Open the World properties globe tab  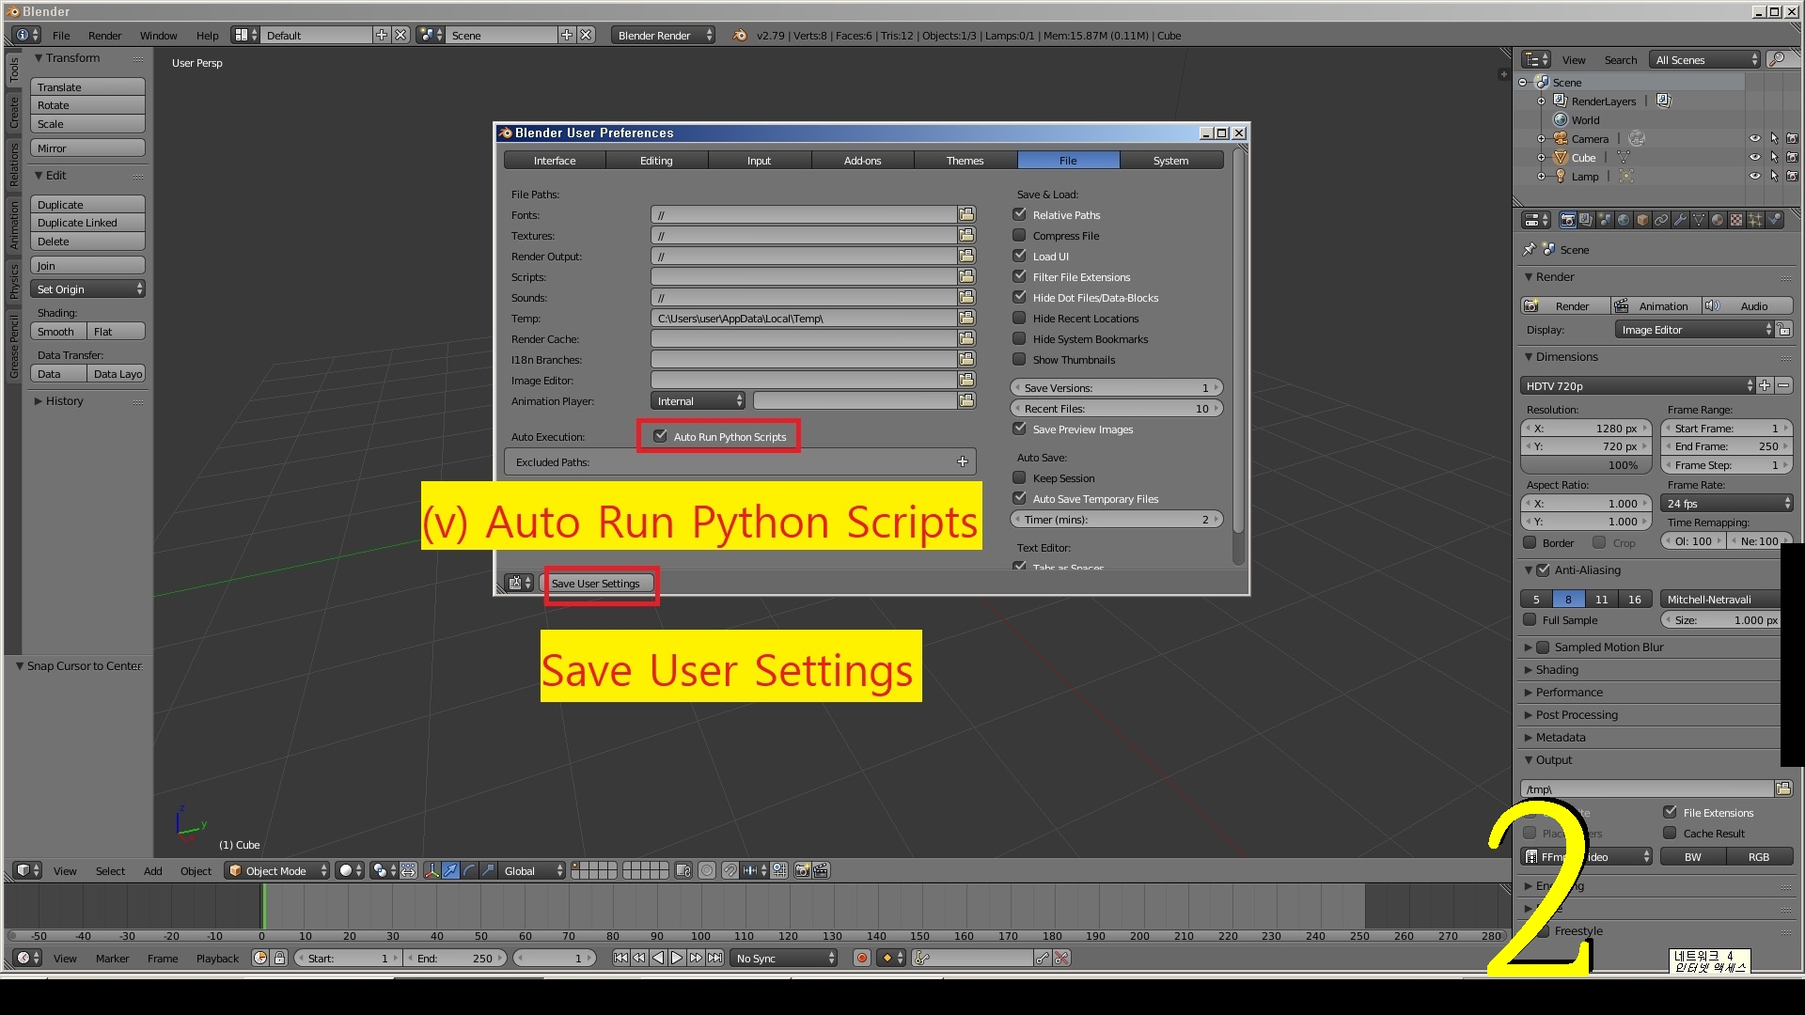(x=1624, y=220)
